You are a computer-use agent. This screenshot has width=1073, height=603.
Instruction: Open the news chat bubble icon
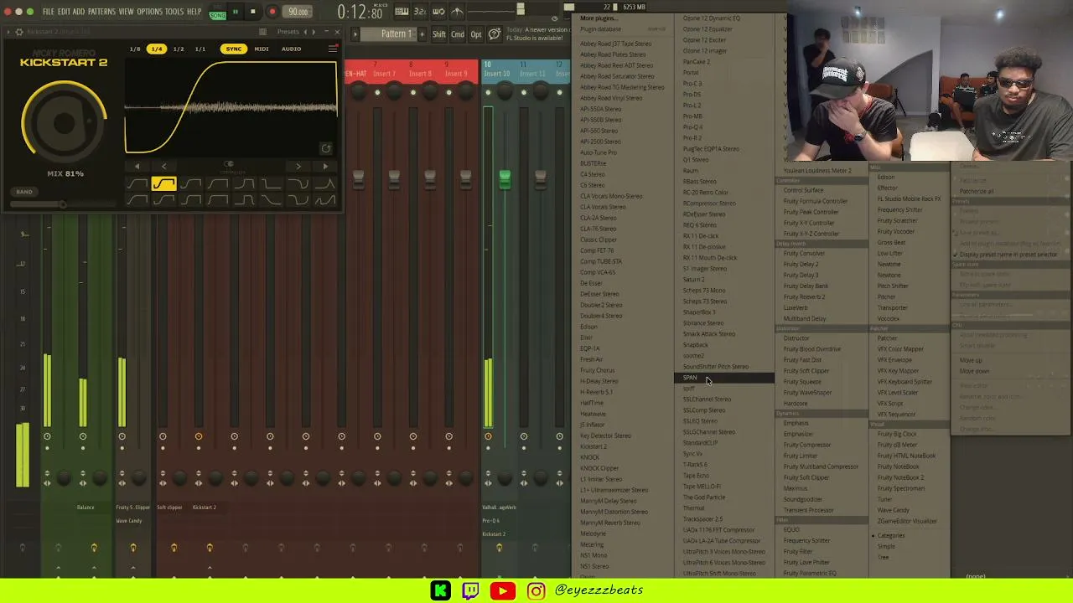[495, 34]
